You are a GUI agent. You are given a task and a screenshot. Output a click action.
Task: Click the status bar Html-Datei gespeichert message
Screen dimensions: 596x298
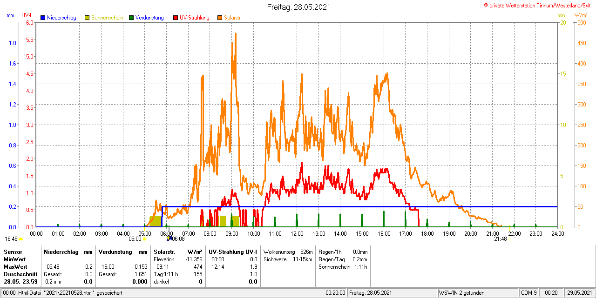(70, 293)
